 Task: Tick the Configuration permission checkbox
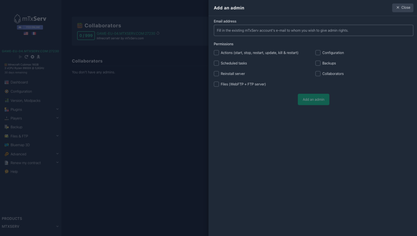318,53
